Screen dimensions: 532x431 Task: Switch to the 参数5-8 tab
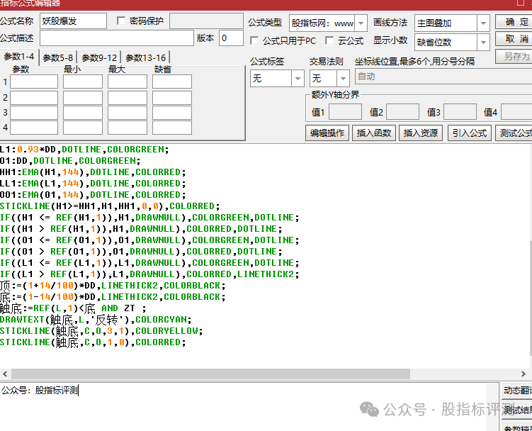(x=58, y=57)
